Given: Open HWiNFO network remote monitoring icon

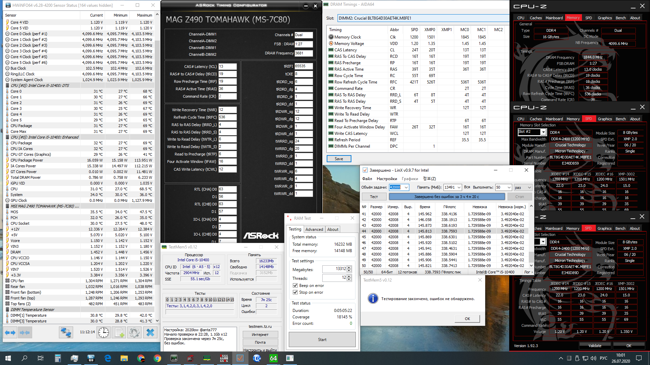Looking at the screenshot, I should coord(66,333).
